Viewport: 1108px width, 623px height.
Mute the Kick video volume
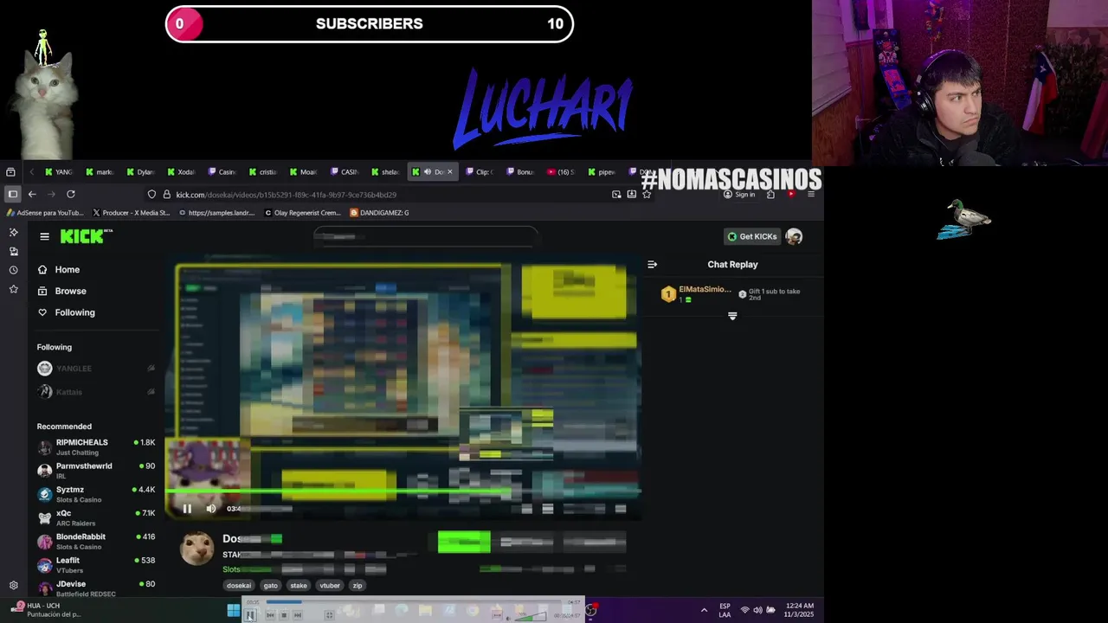211,509
